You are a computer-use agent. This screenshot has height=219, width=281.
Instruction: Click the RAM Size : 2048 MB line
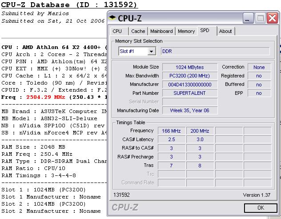(x=33, y=147)
